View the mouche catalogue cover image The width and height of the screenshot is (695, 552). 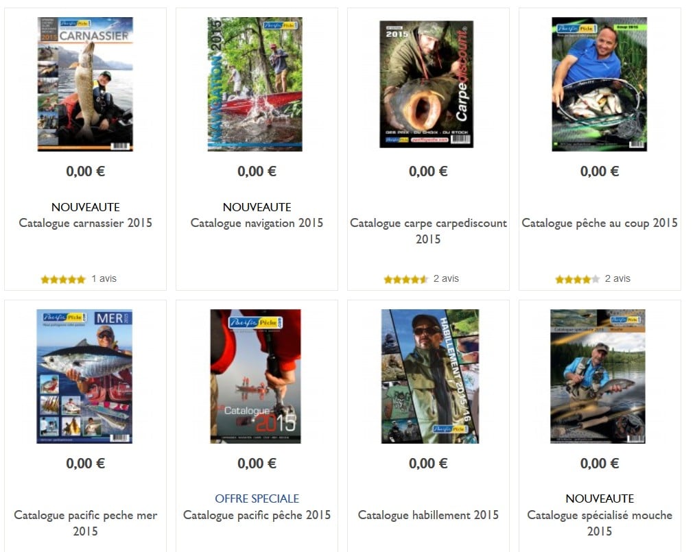pos(598,376)
